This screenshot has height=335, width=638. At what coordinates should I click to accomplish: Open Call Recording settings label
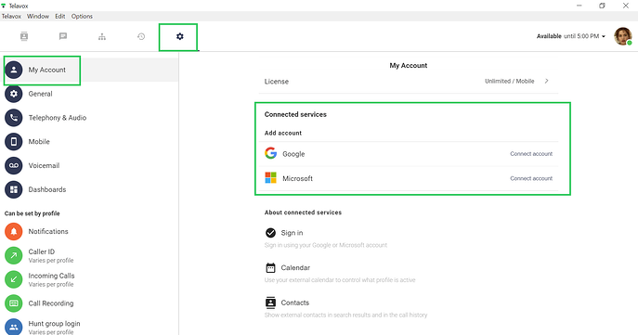[x=51, y=303]
